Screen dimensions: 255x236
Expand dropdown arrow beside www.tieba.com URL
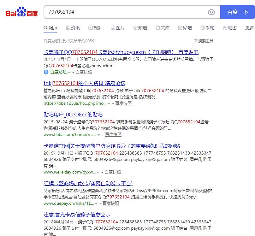[x=98, y=135]
